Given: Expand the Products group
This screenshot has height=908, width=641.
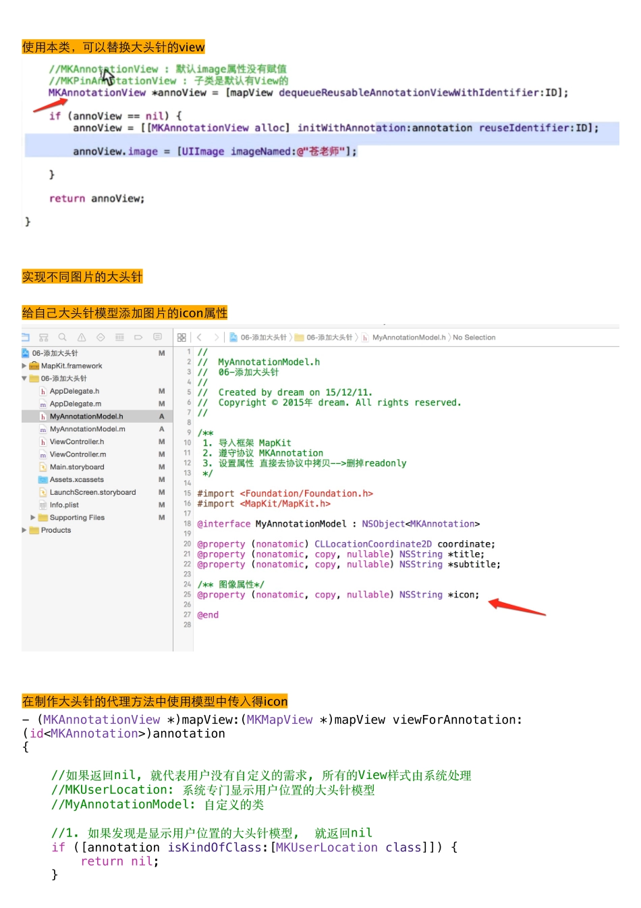Looking at the screenshot, I should click(25, 531).
